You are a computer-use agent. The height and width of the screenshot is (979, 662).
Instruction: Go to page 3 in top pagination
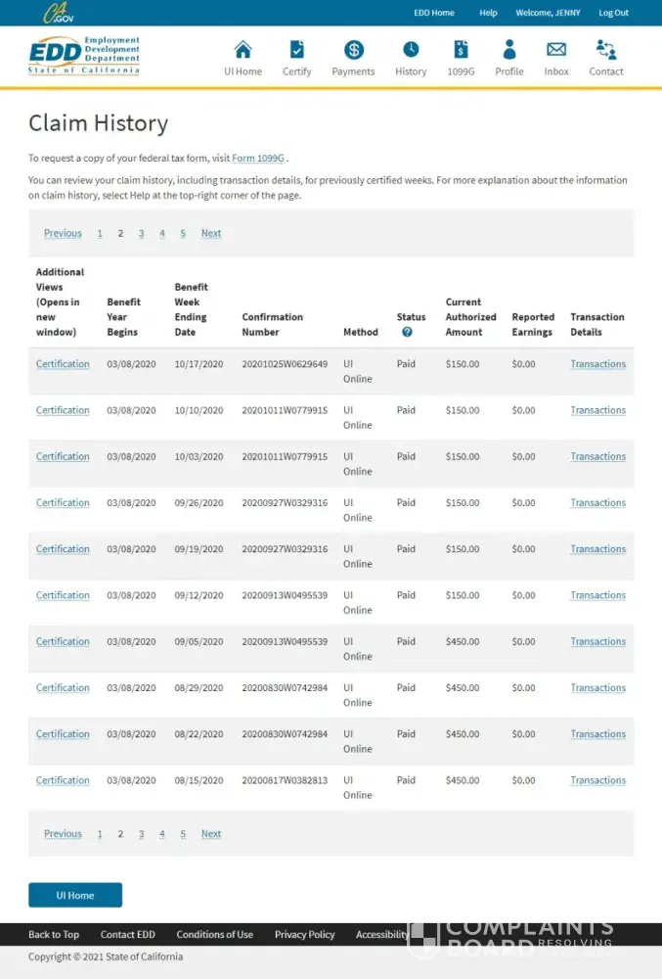pos(141,233)
